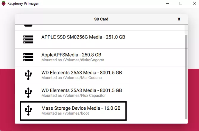Click 'Mounted as /Volumes/boot' subtitle text

[65, 113]
